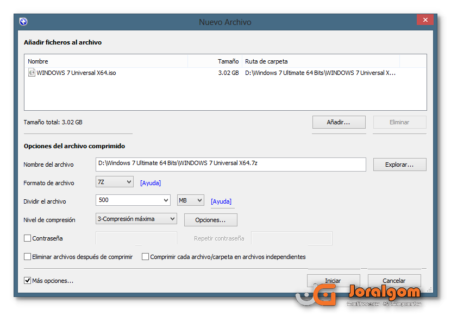This screenshot has height=316, width=451.
Task: Open compression Opciones... button
Action: click(x=210, y=220)
